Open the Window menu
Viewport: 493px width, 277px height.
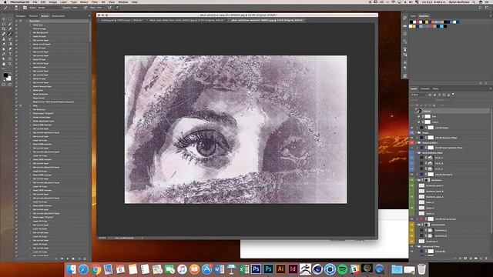pyautogui.click(x=123, y=2)
